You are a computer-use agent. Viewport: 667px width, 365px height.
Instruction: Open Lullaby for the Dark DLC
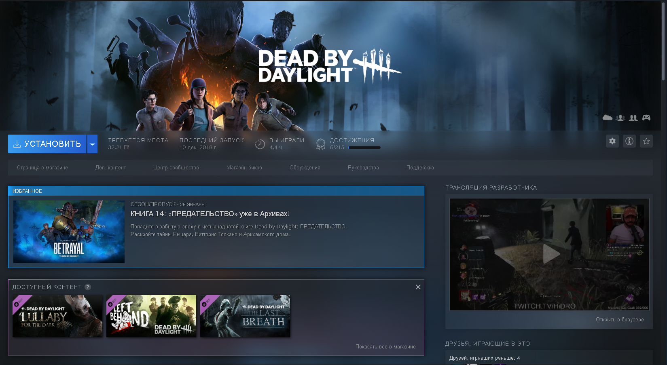pyautogui.click(x=57, y=316)
